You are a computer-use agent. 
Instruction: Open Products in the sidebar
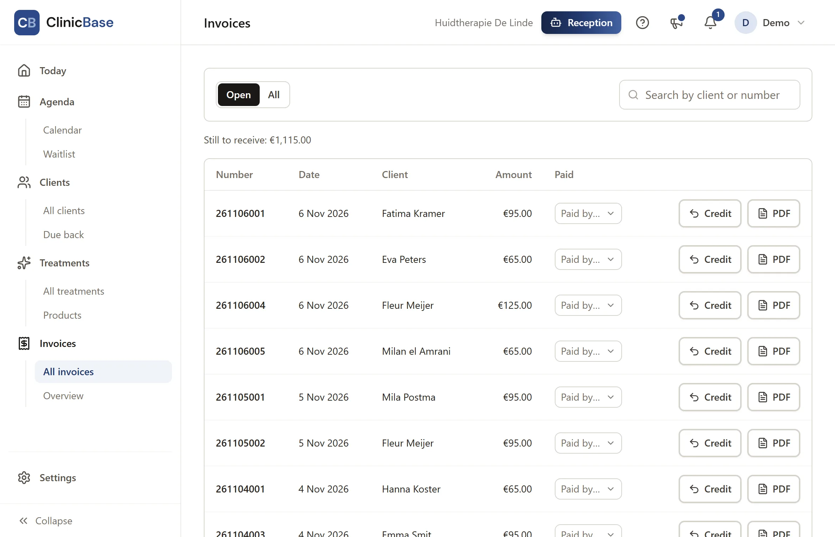pyautogui.click(x=62, y=315)
